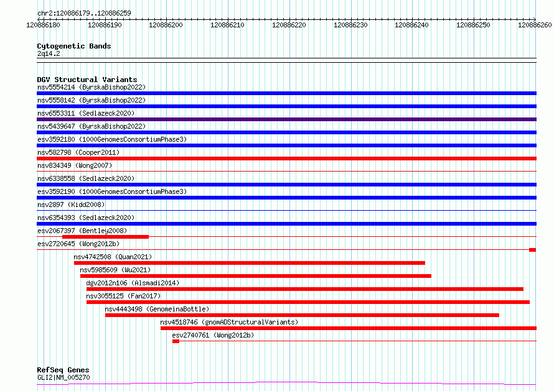This screenshot has width=554, height=391.
Task: Select ruler position 120886230
Action: (350, 25)
